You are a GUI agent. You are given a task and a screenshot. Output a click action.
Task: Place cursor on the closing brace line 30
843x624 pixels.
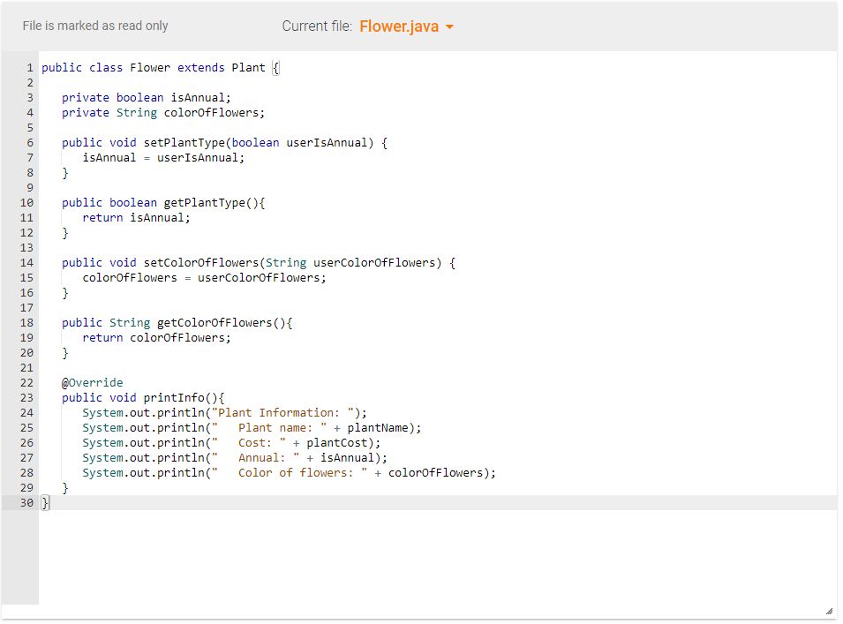tap(45, 502)
